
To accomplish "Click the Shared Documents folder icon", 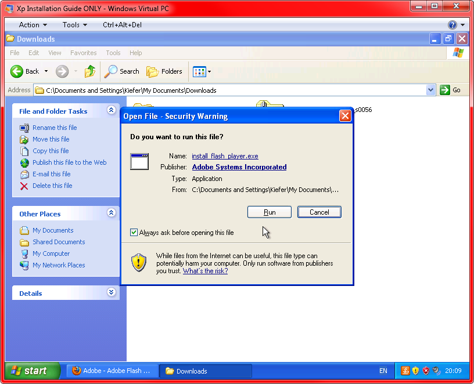I will pos(24,242).
